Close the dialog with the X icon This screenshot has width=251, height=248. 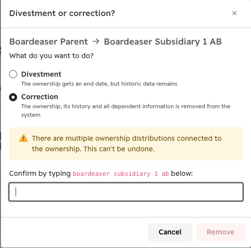click(234, 13)
